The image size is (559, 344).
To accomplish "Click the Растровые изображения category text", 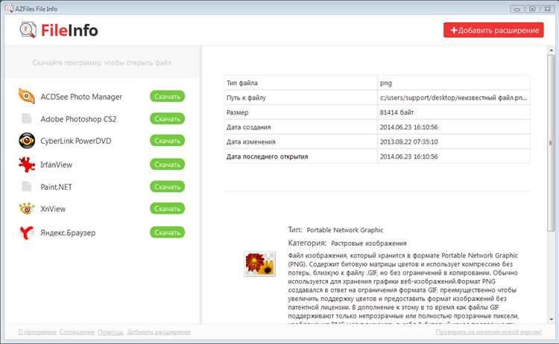I will [x=369, y=243].
